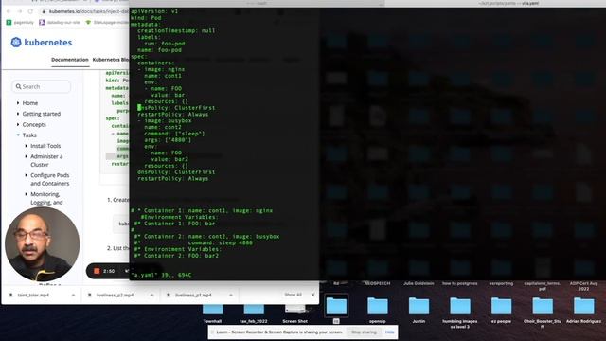Viewport: 606px width, 341px height.
Task: Click '"a.yaml" 39L, 694C' status line
Action: [161, 275]
